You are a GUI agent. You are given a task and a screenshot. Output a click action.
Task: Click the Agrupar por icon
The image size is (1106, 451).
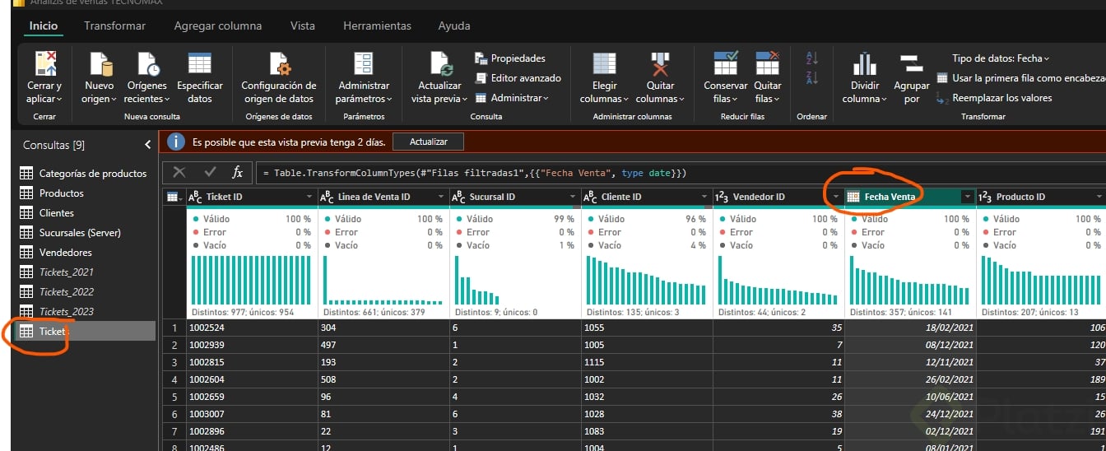tap(910, 64)
